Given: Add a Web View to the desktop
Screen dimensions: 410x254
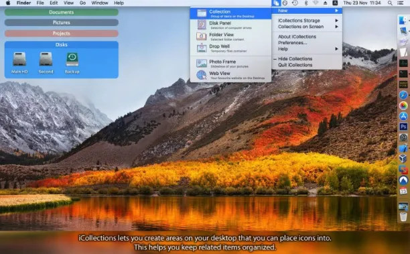Looking at the screenshot, I should pos(230,75).
